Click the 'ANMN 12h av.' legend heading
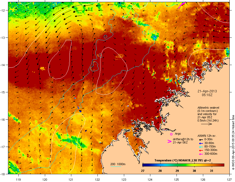The width and height of the screenshot is (235, 182). 207,136
